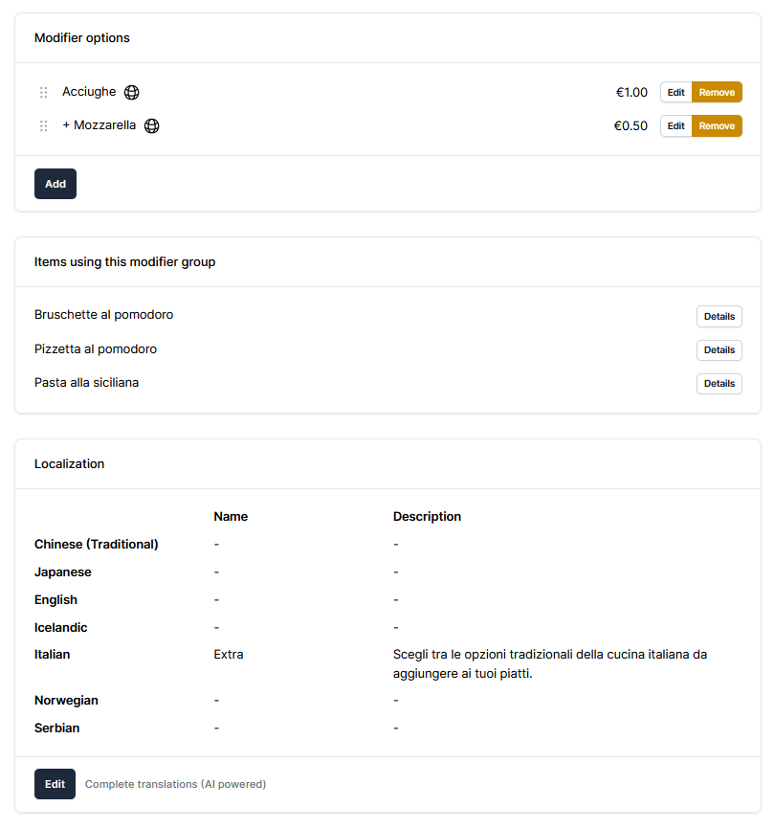Click the globe icon next to + Mozzarella
The image size is (774, 829).
pos(152,125)
